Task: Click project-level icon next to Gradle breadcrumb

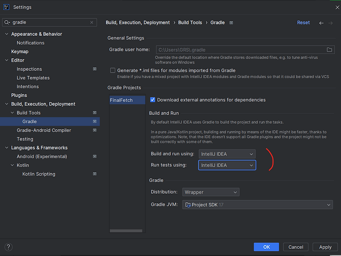Action: point(231,23)
